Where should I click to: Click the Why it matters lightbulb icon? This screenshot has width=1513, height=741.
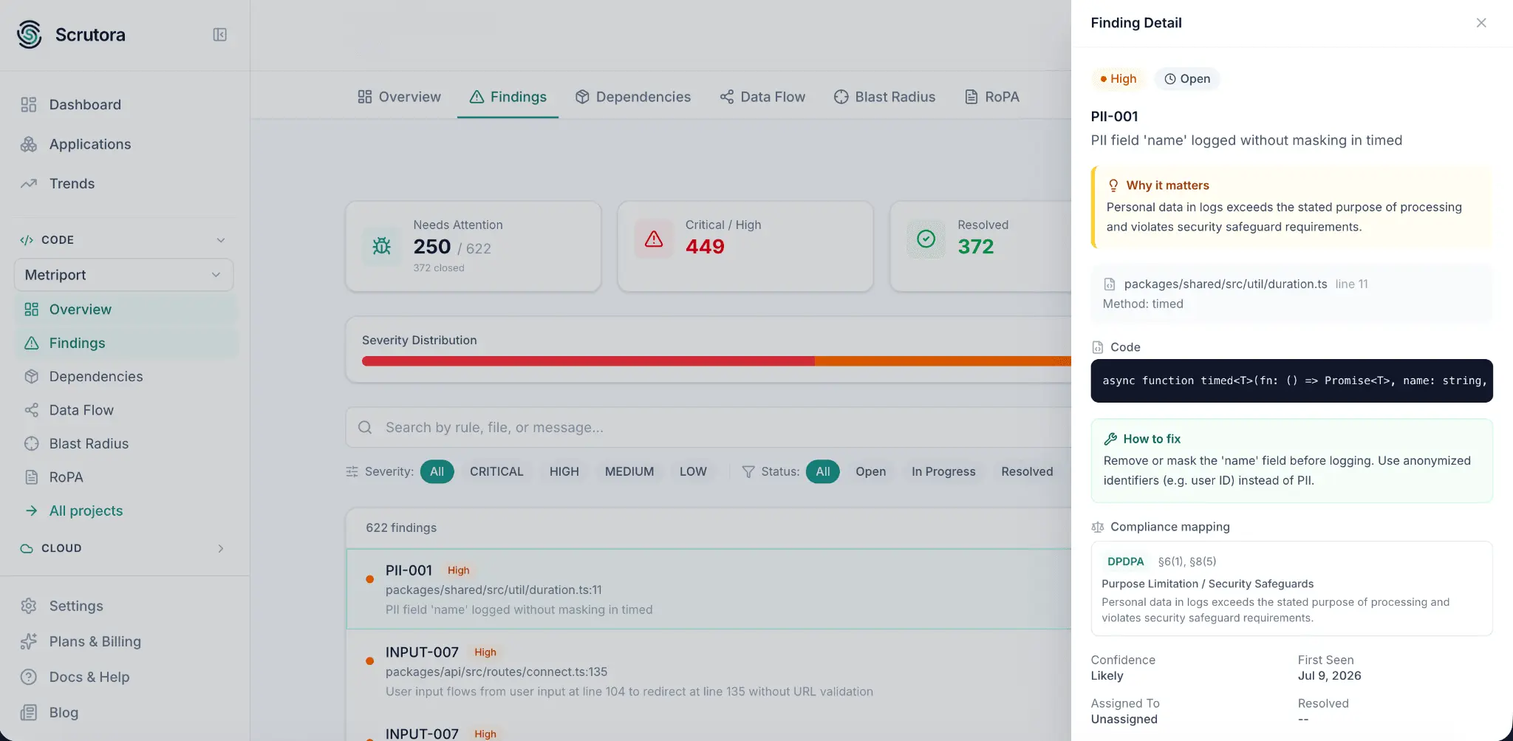click(x=1113, y=185)
